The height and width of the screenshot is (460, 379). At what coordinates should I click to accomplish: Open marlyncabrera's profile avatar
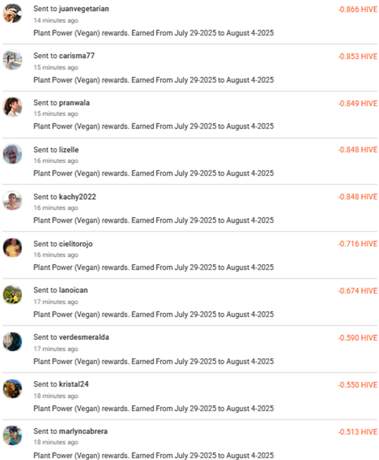(x=12, y=436)
